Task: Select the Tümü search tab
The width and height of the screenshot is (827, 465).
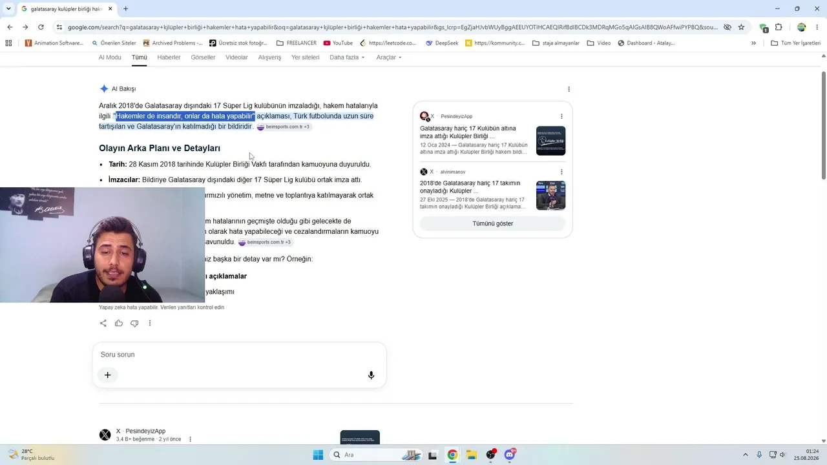Action: point(140,57)
